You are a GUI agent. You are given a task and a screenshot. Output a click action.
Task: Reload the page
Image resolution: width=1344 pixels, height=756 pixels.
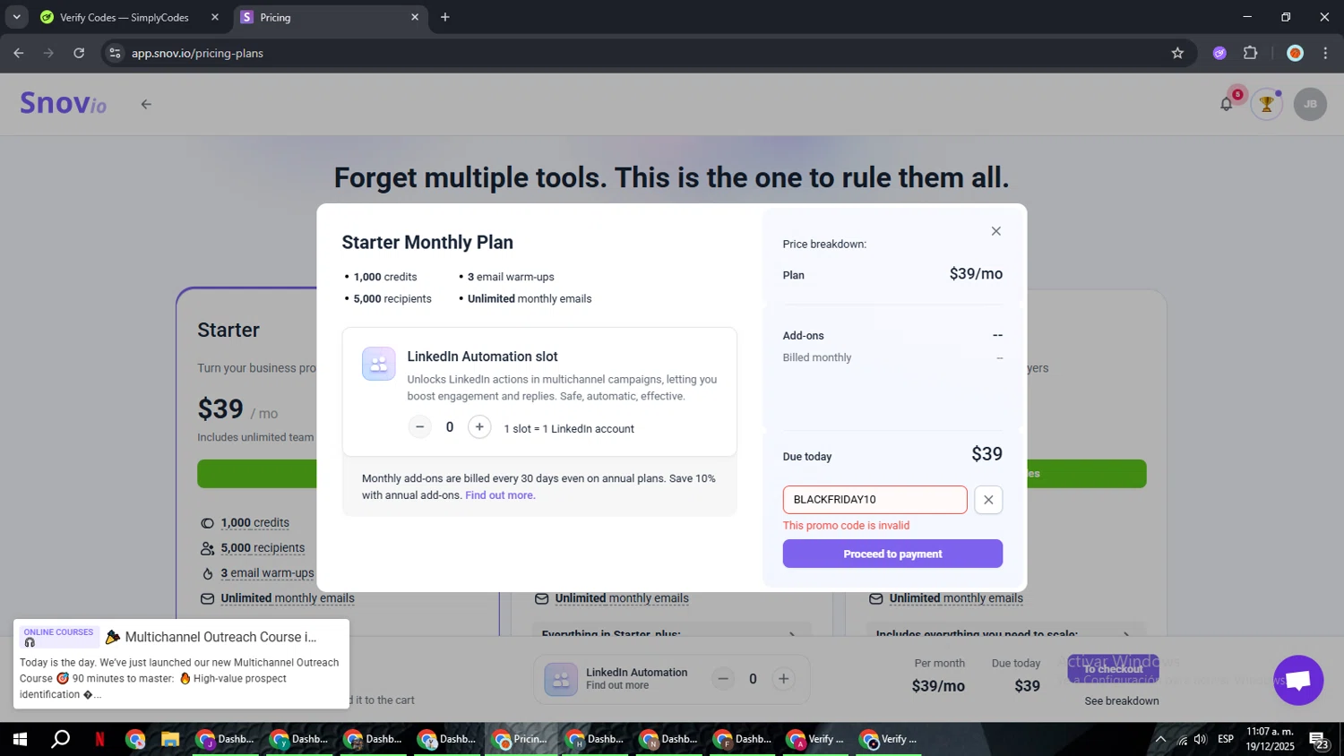tap(79, 53)
